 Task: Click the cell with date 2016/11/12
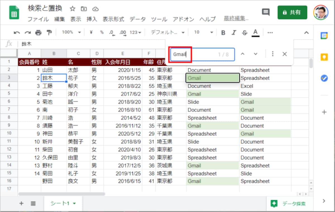coord(123,126)
